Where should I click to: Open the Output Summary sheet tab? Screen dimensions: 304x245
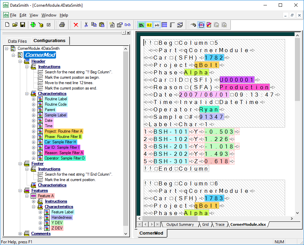coord(180,224)
